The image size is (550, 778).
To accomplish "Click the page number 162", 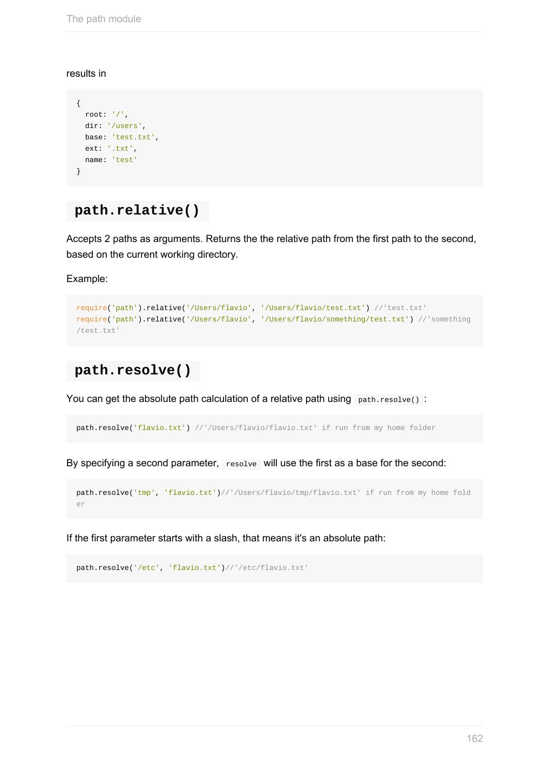I will point(474,739).
